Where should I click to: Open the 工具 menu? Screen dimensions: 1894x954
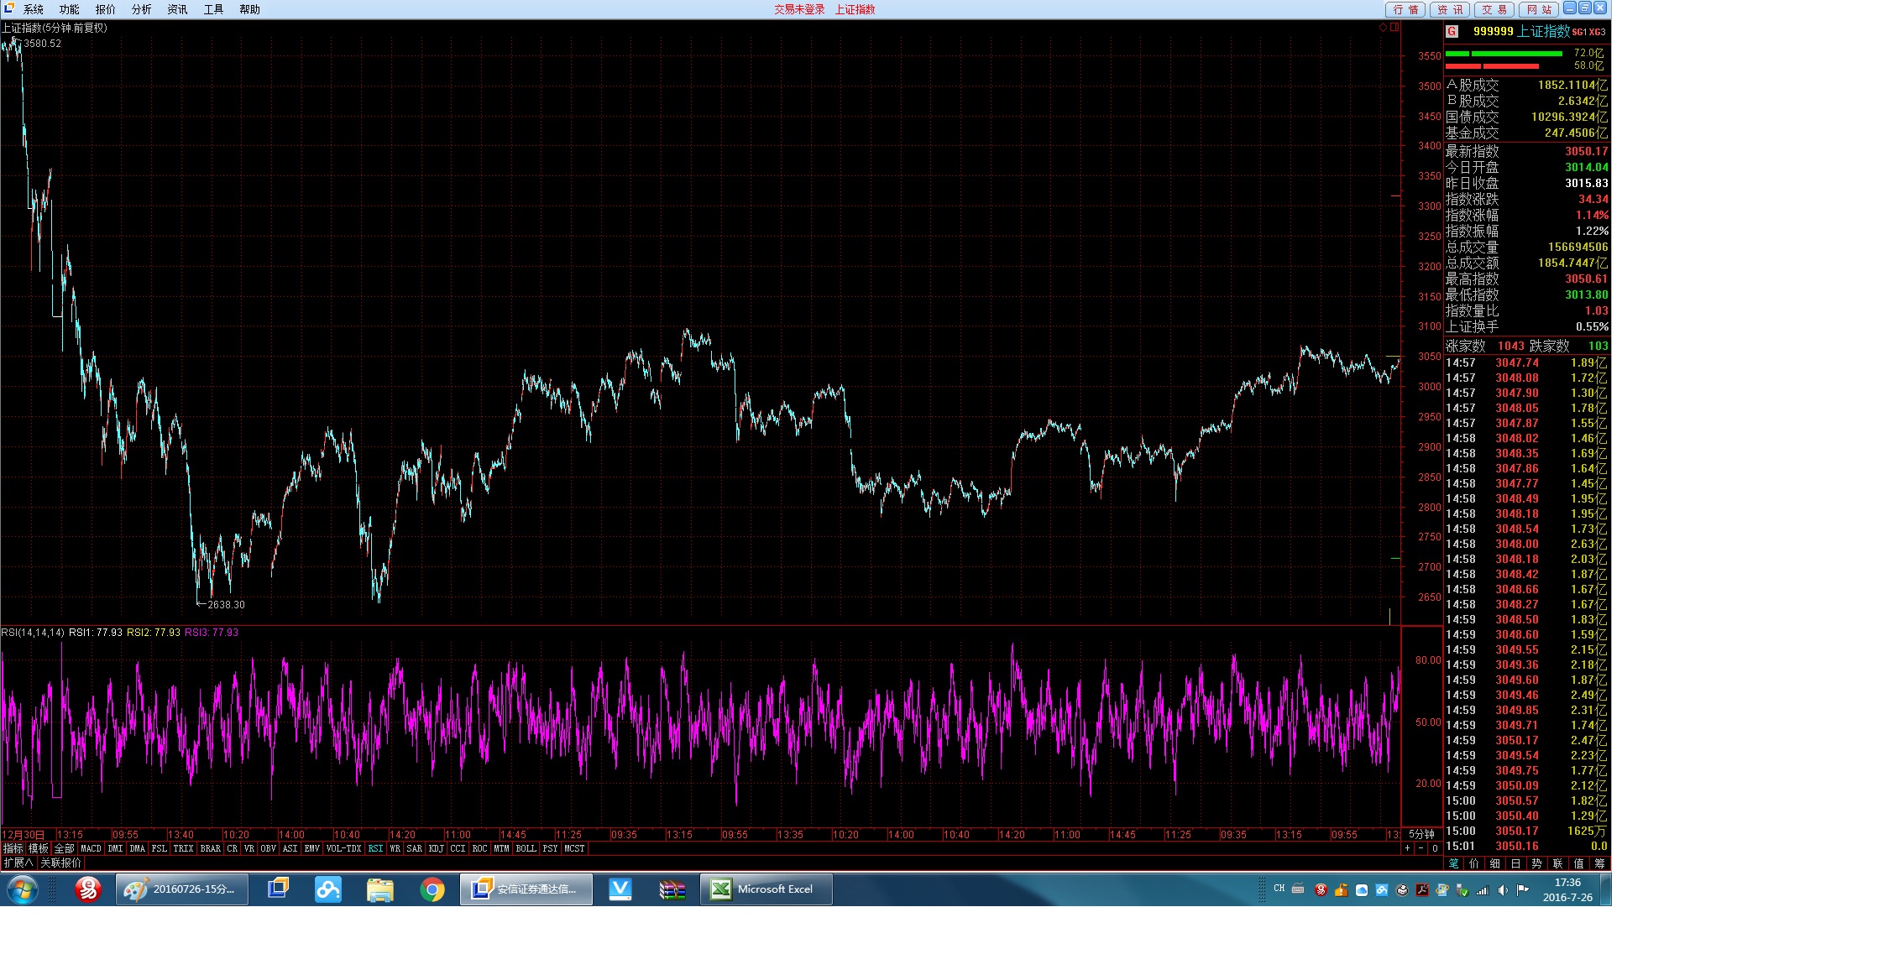(x=213, y=9)
